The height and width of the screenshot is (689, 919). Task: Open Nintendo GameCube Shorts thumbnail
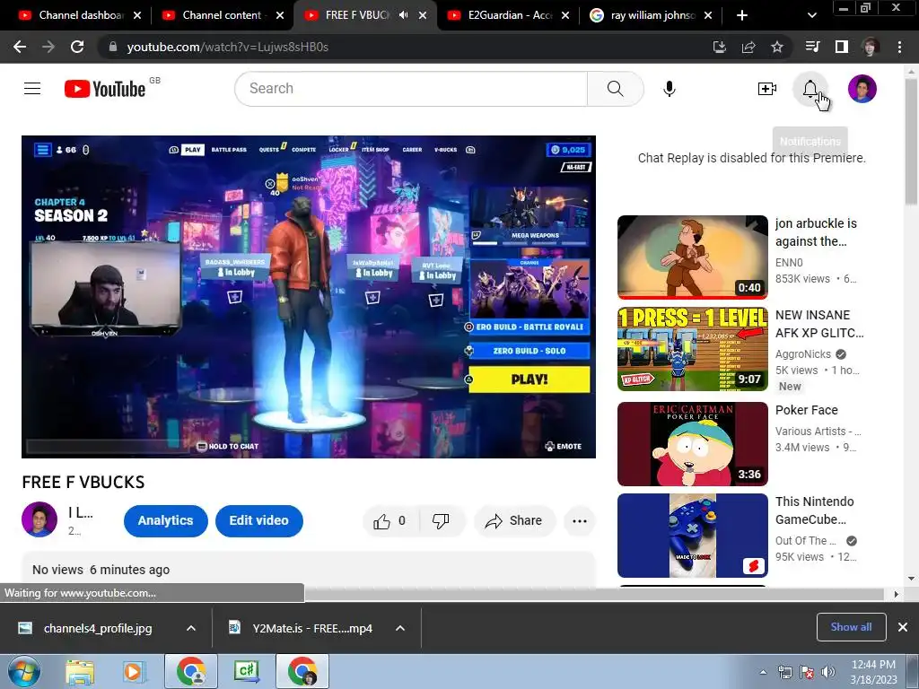pyautogui.click(x=693, y=536)
